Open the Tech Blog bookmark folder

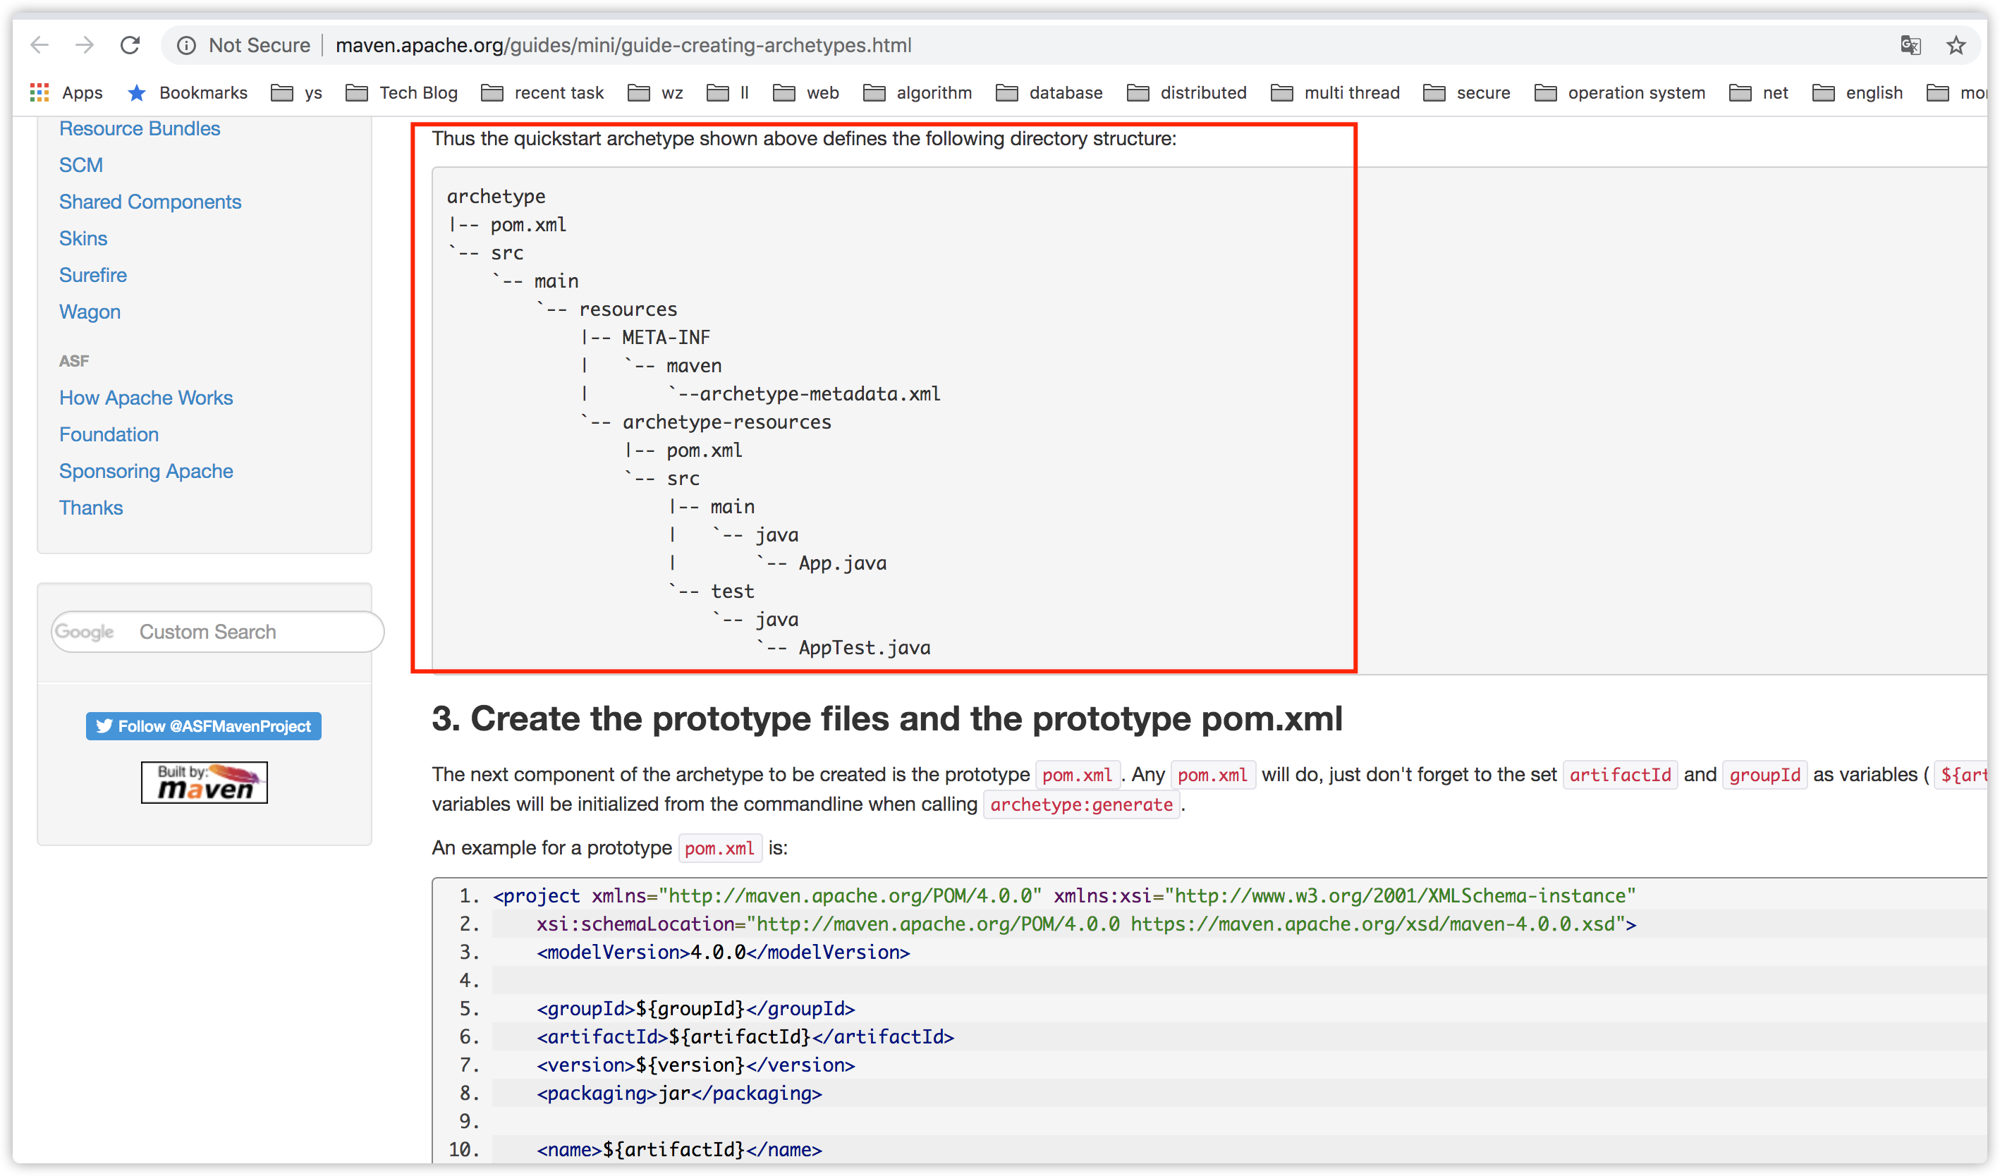click(x=401, y=93)
